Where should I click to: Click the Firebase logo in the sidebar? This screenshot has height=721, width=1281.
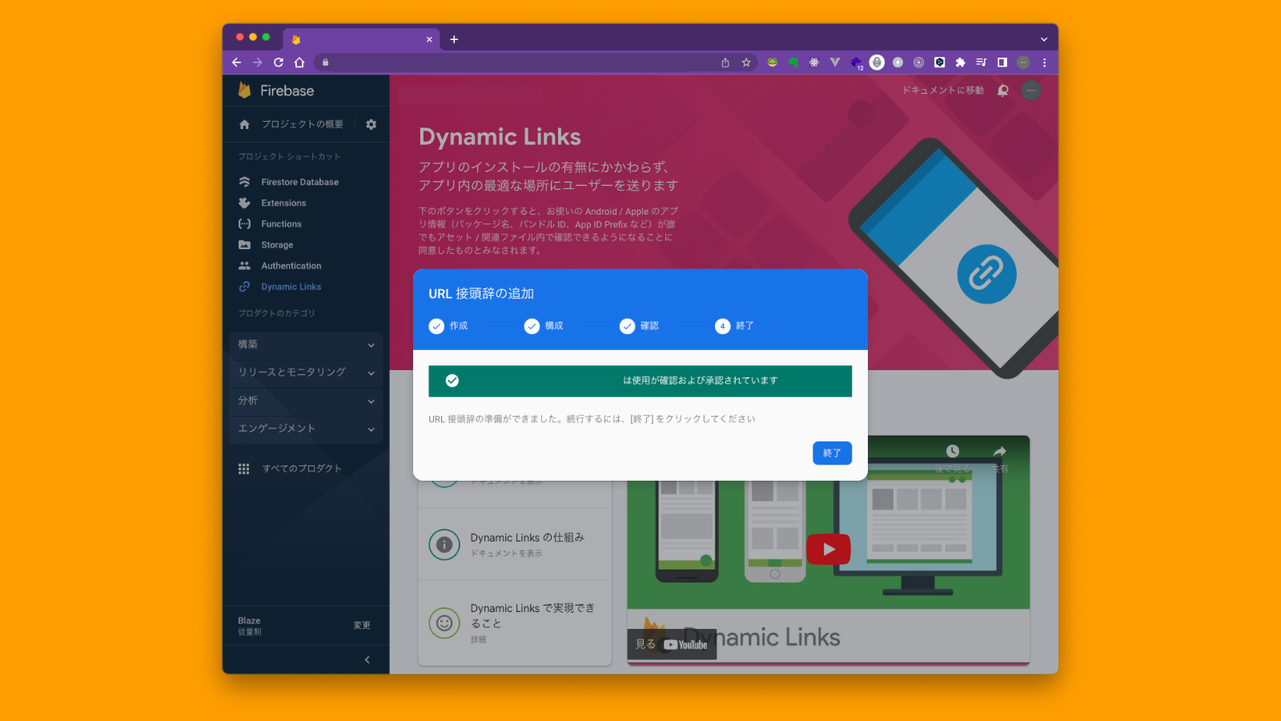[275, 91]
